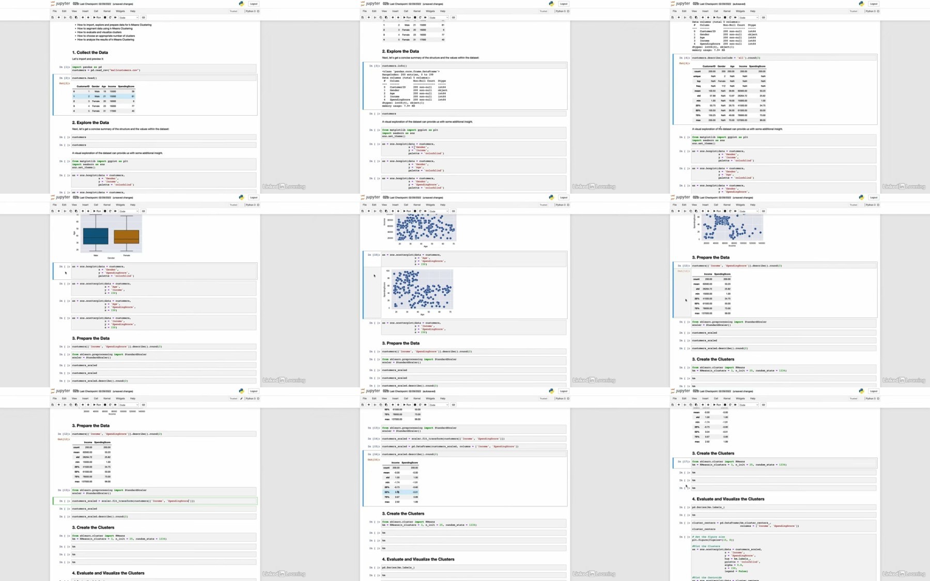Click save icon in the orange boxplot notebook

pos(52,211)
